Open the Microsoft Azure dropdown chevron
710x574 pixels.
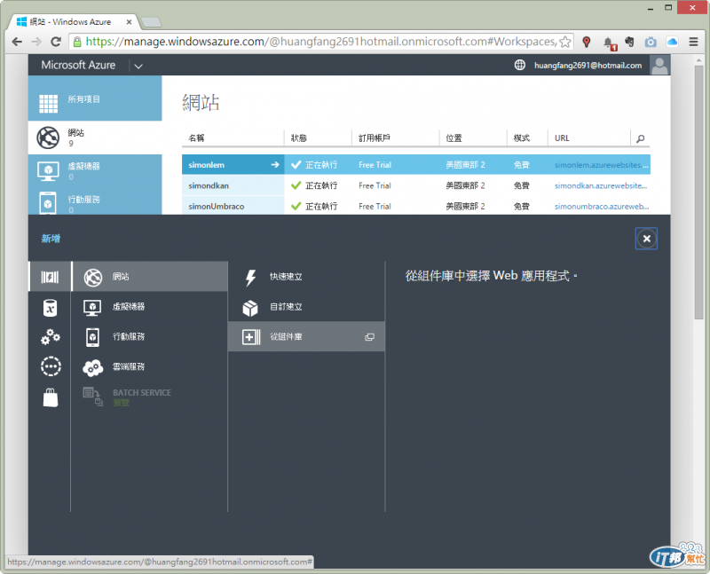point(138,66)
